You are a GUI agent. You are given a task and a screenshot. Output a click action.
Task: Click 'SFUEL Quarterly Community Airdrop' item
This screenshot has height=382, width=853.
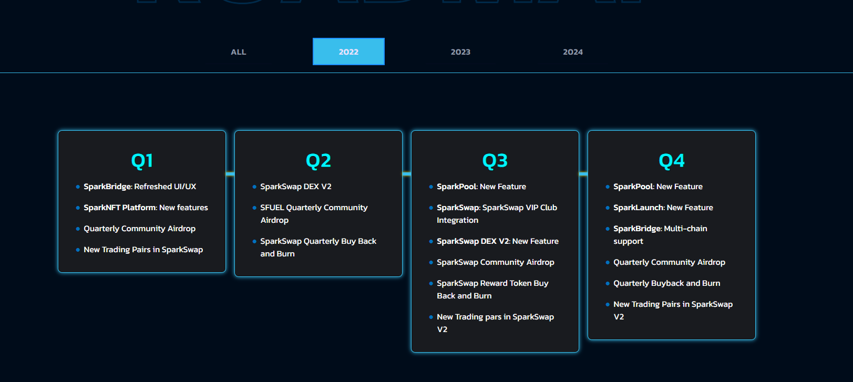[314, 214]
